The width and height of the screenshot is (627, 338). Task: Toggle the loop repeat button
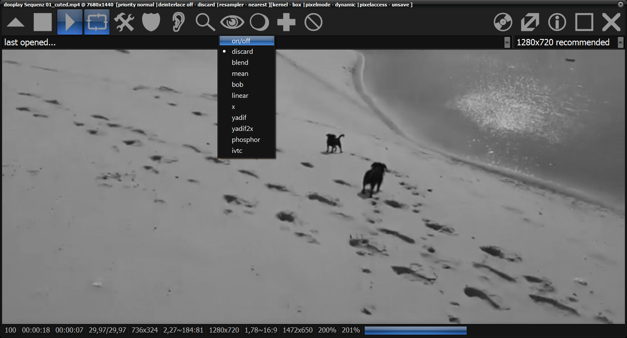pyautogui.click(x=97, y=22)
